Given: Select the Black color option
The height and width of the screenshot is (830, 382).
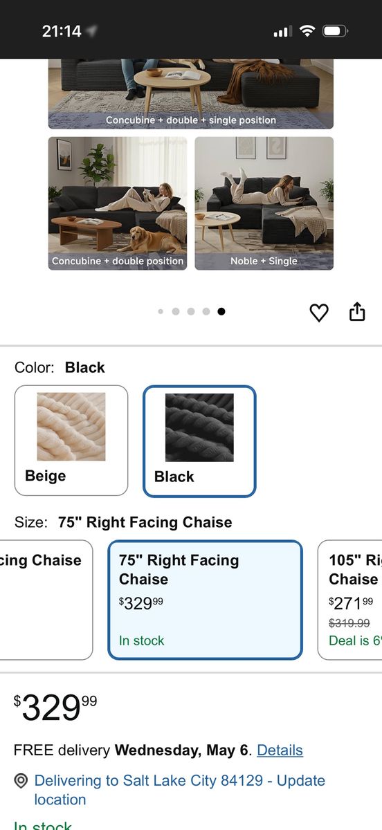Looking at the screenshot, I should pos(199,441).
